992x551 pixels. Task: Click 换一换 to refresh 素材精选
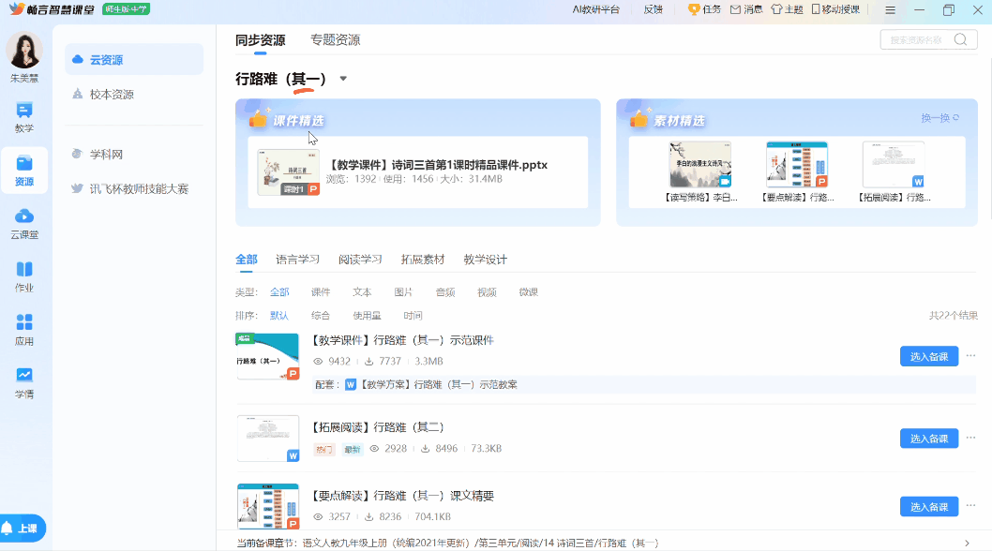[939, 118]
